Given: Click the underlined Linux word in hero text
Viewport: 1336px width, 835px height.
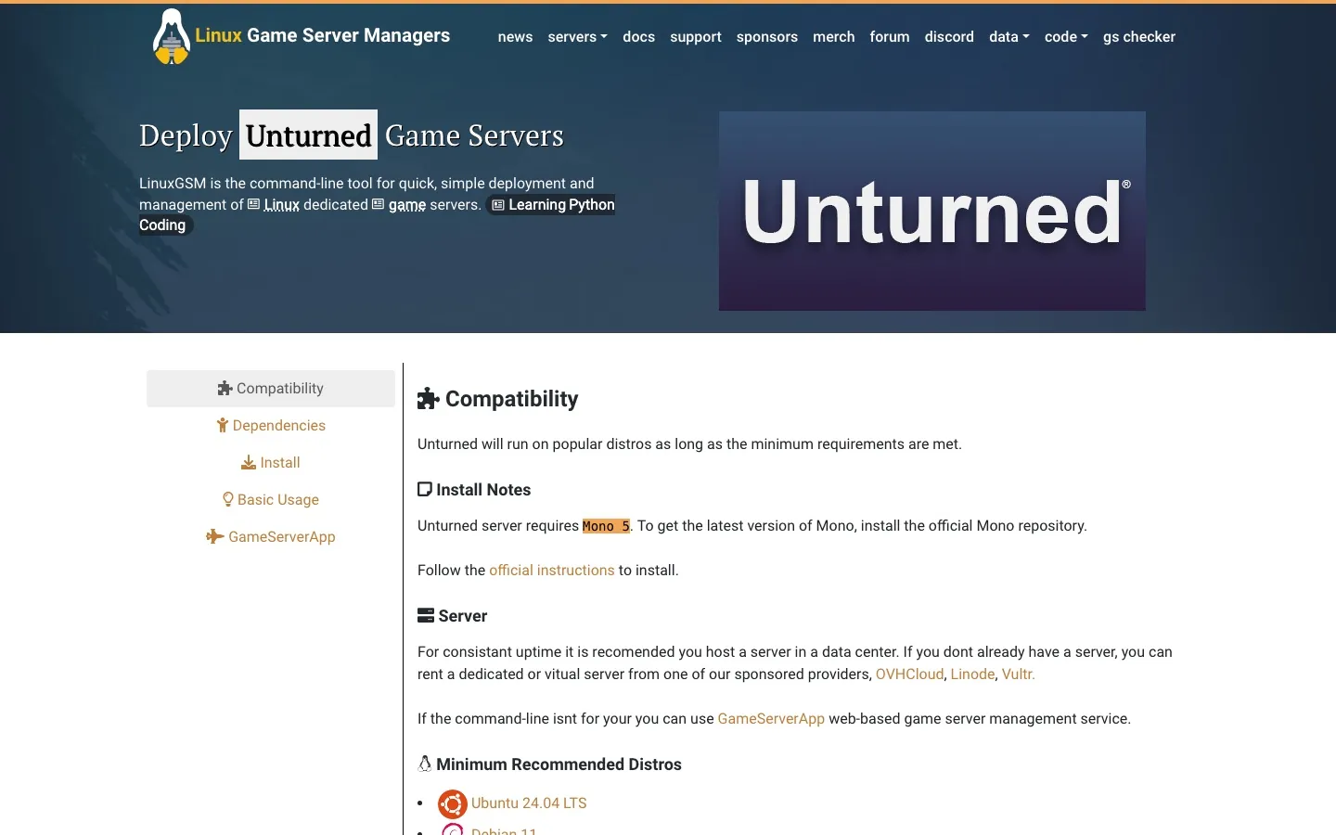Looking at the screenshot, I should (x=281, y=205).
